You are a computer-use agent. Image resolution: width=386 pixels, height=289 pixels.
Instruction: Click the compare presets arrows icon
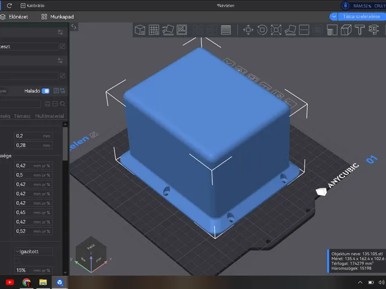click(x=63, y=91)
